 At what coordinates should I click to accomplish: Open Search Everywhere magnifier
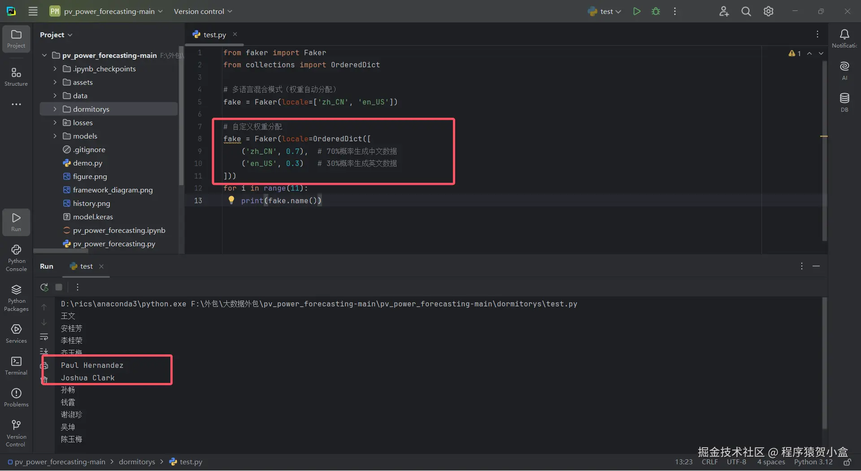[x=746, y=11]
